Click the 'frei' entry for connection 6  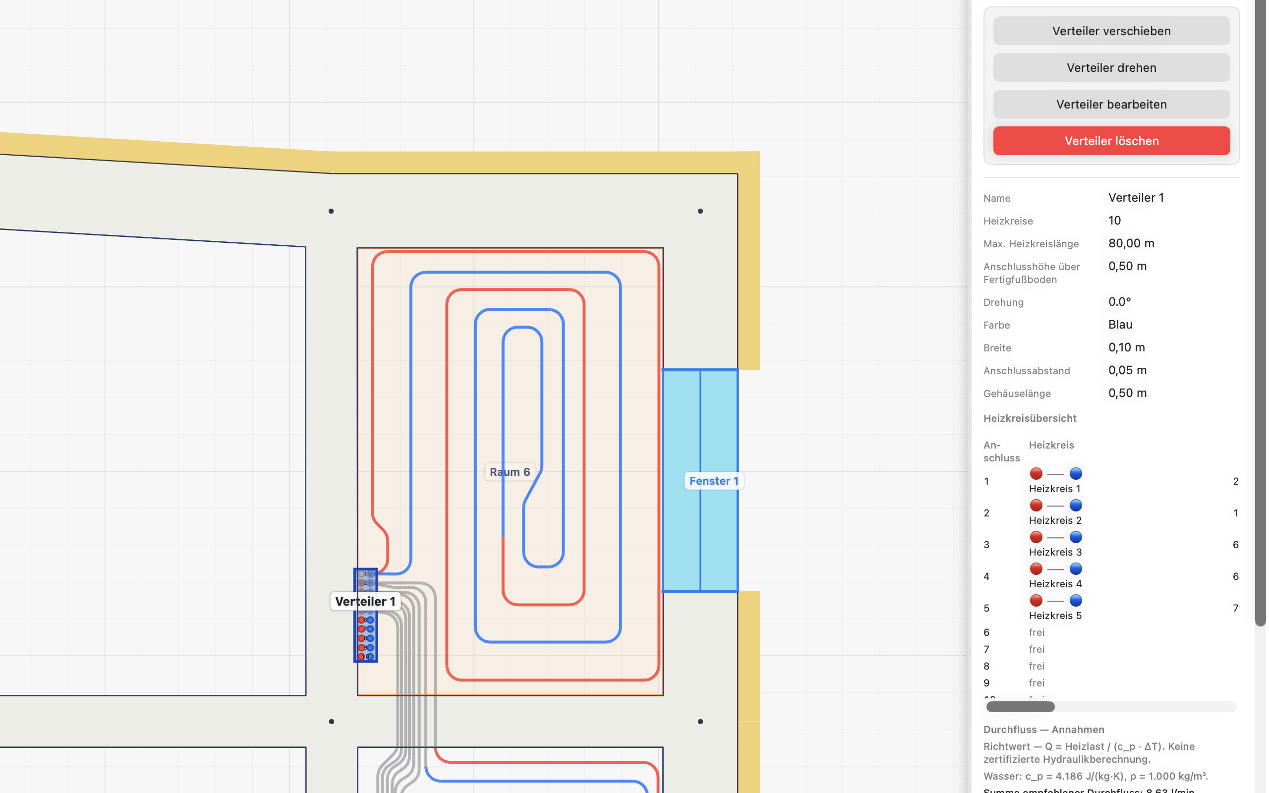point(1037,632)
